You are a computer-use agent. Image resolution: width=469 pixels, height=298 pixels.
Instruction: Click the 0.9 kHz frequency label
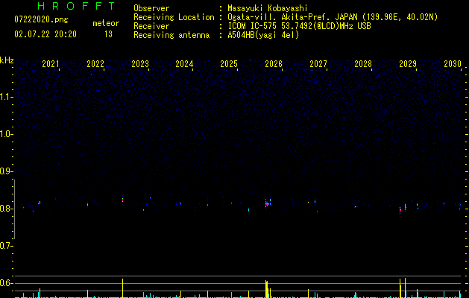(x=6, y=171)
